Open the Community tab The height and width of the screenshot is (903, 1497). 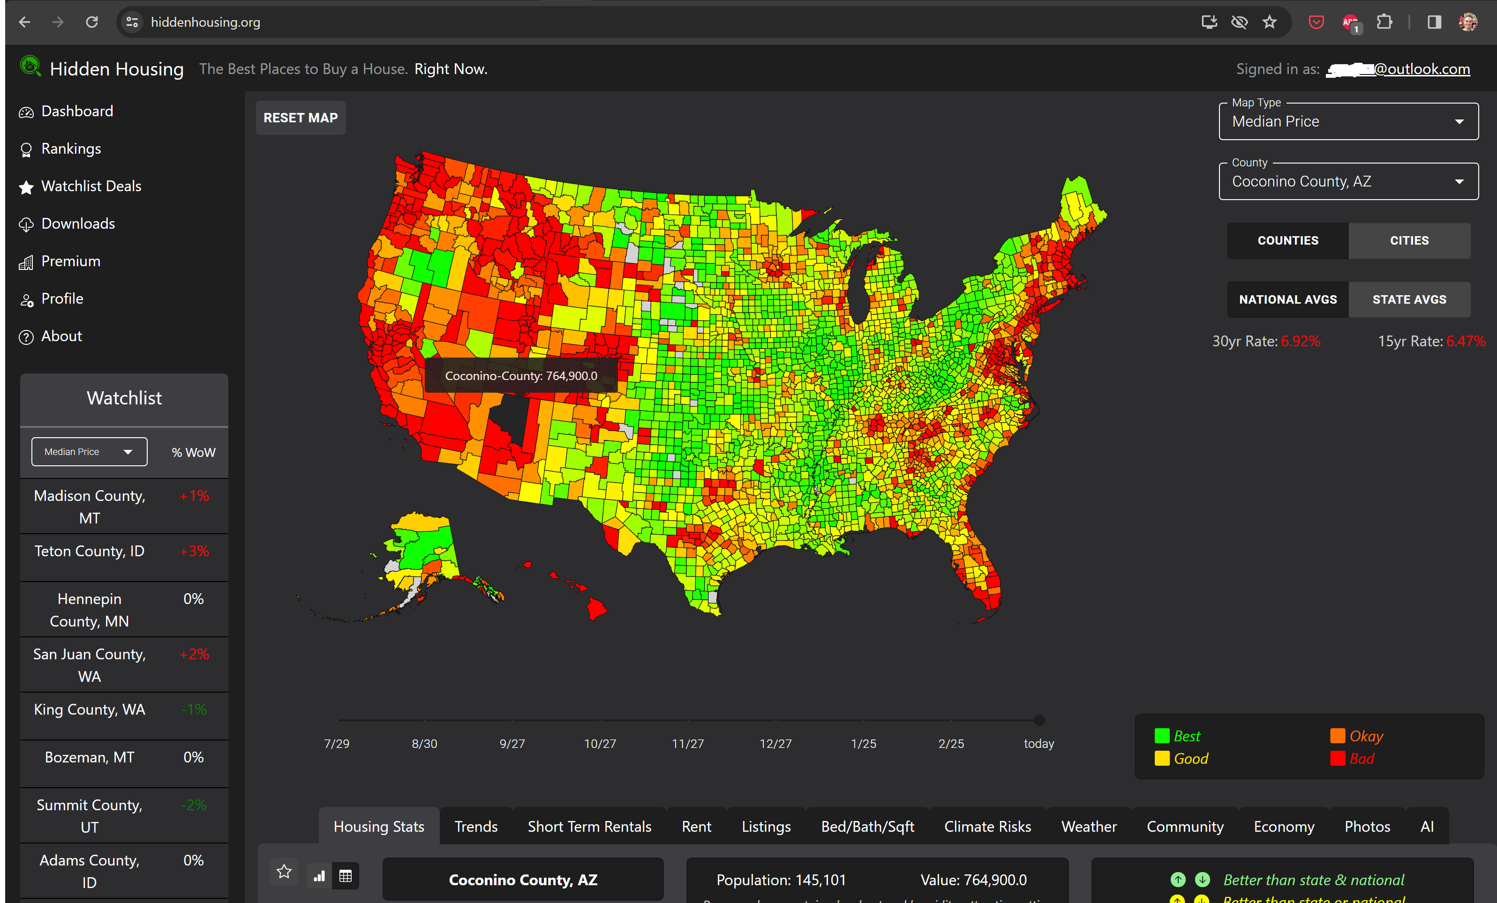tap(1185, 827)
